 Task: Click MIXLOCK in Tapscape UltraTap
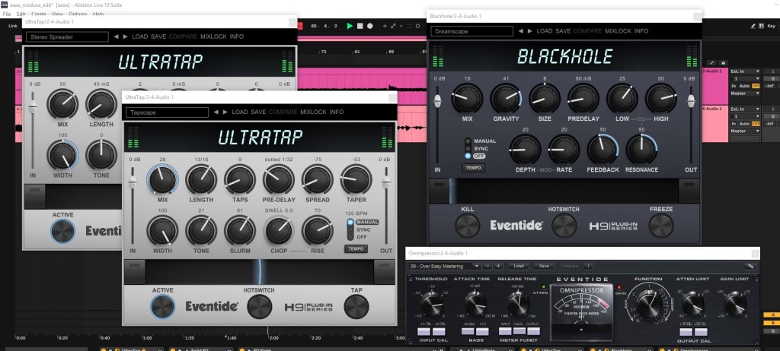(x=313, y=112)
